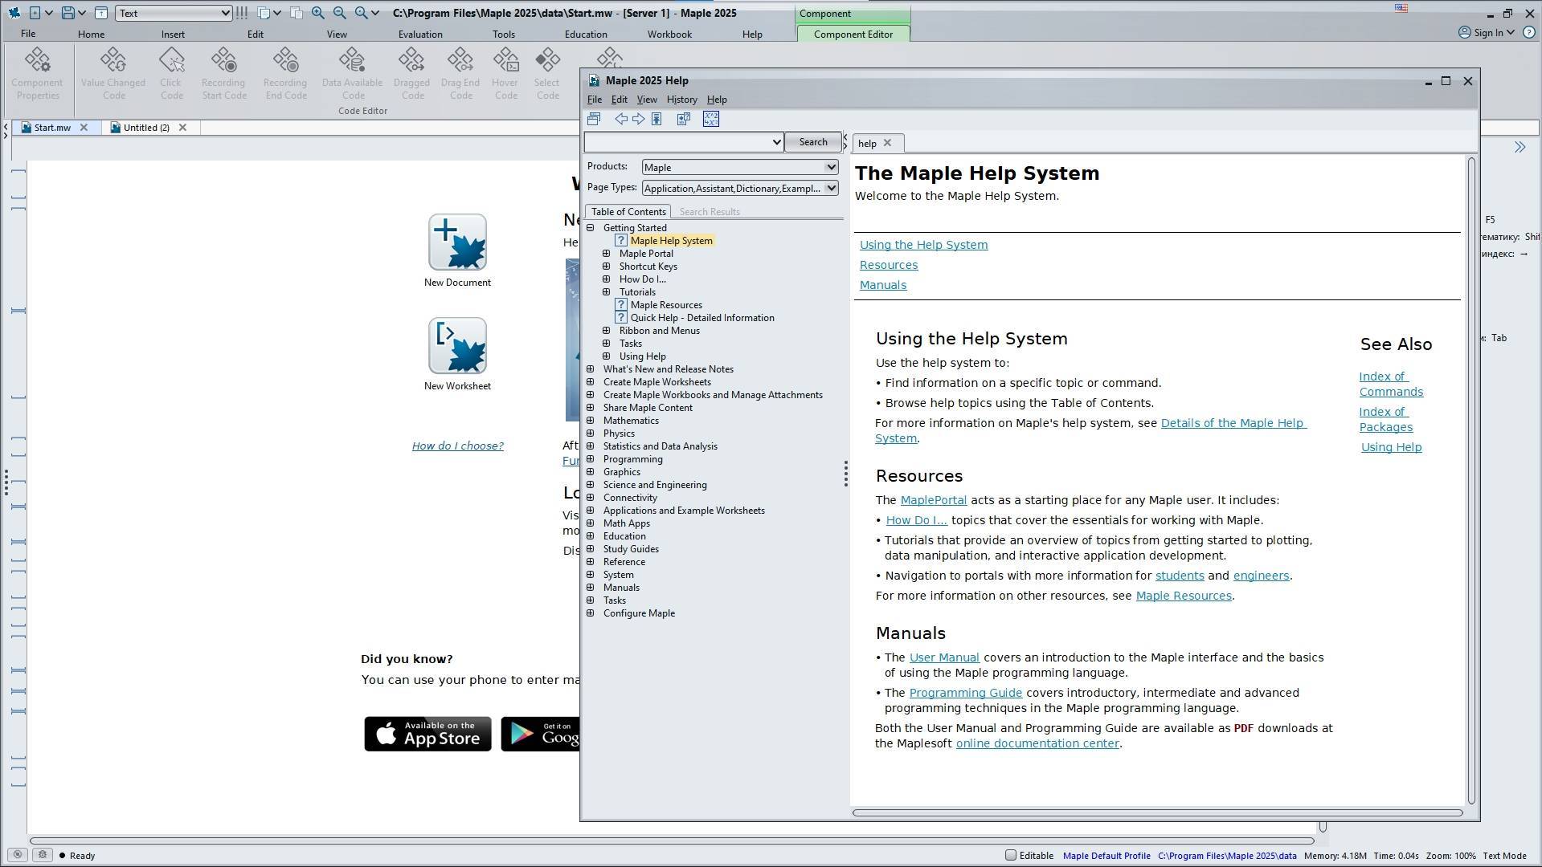Open the User Manual link
Screen dimensions: 1542x867
pos(944,657)
